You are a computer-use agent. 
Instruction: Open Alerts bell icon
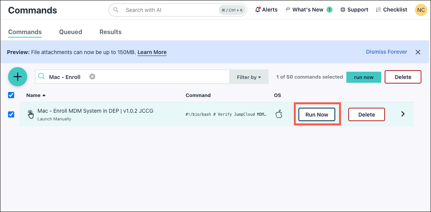point(258,10)
